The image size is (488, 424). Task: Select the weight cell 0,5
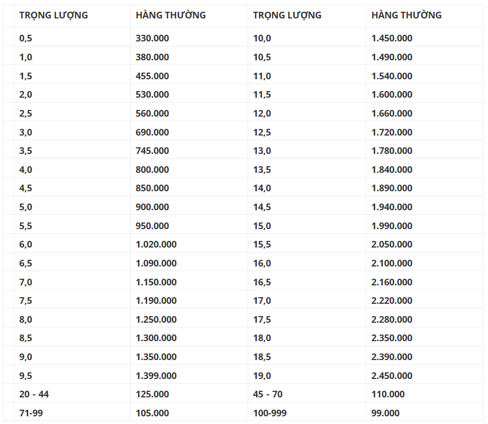(26, 38)
